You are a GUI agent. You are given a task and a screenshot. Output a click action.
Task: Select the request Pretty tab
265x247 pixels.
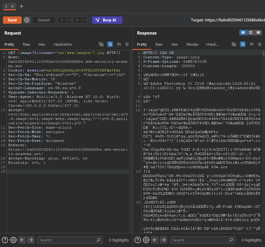pyautogui.click(x=9, y=45)
